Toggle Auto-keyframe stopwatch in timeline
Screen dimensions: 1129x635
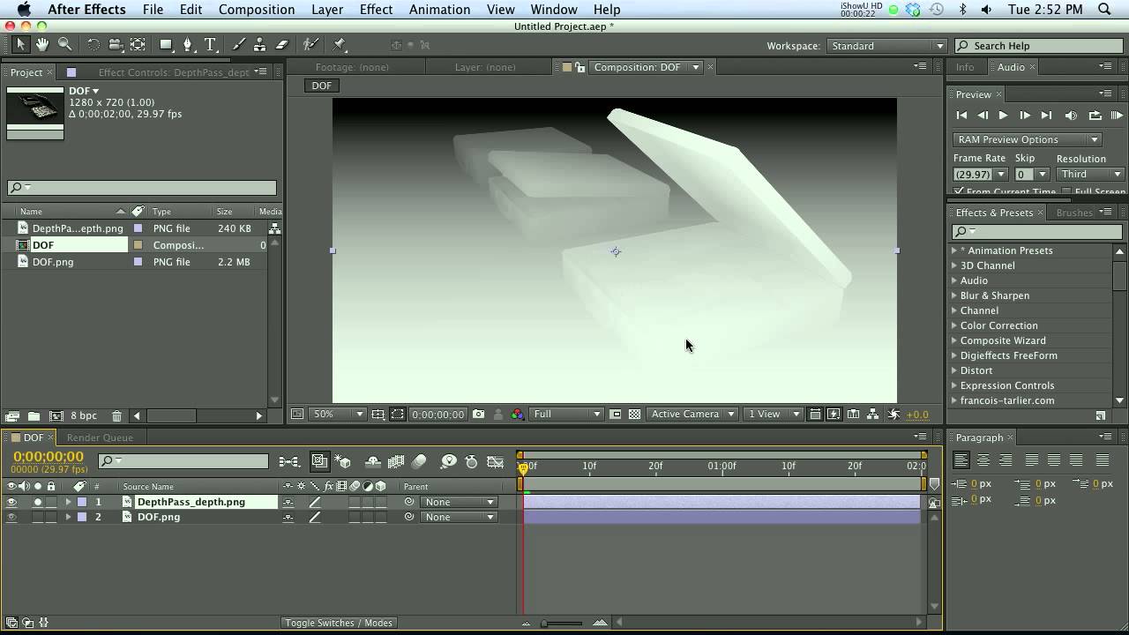coord(471,461)
